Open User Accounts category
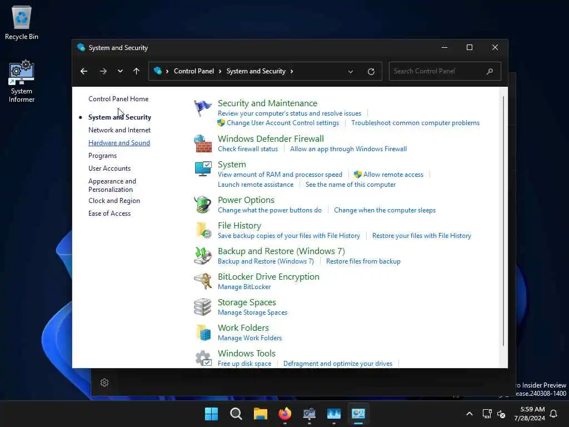 pos(109,168)
